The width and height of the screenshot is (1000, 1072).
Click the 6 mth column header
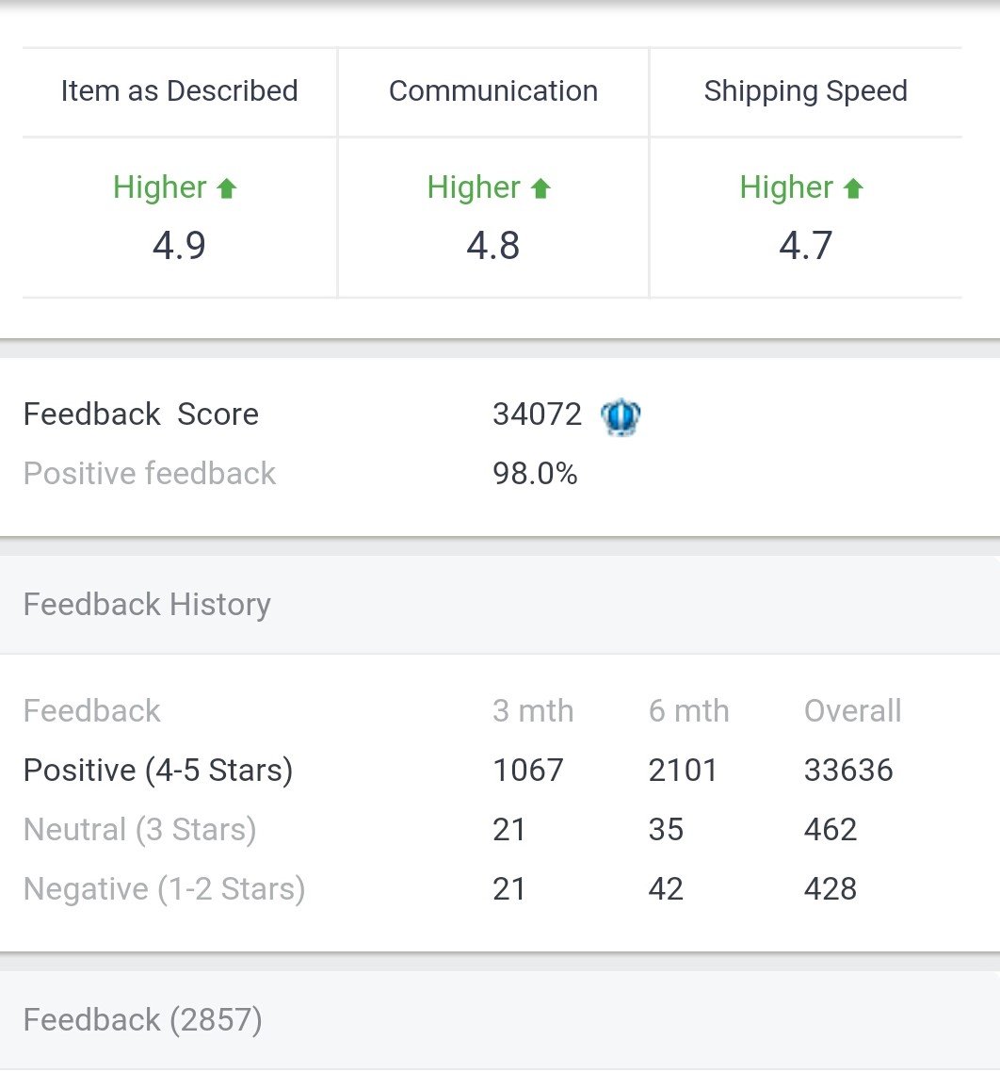(688, 710)
